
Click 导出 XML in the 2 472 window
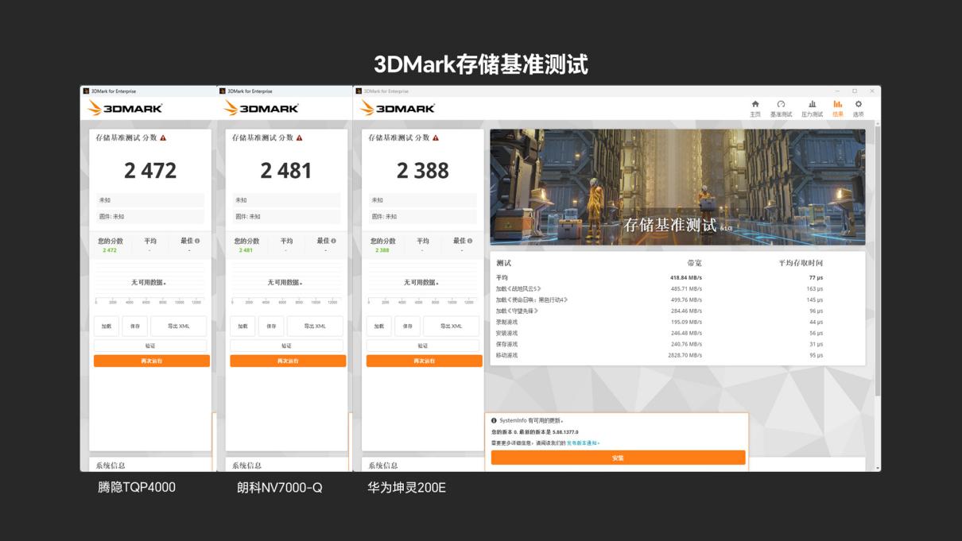point(179,326)
